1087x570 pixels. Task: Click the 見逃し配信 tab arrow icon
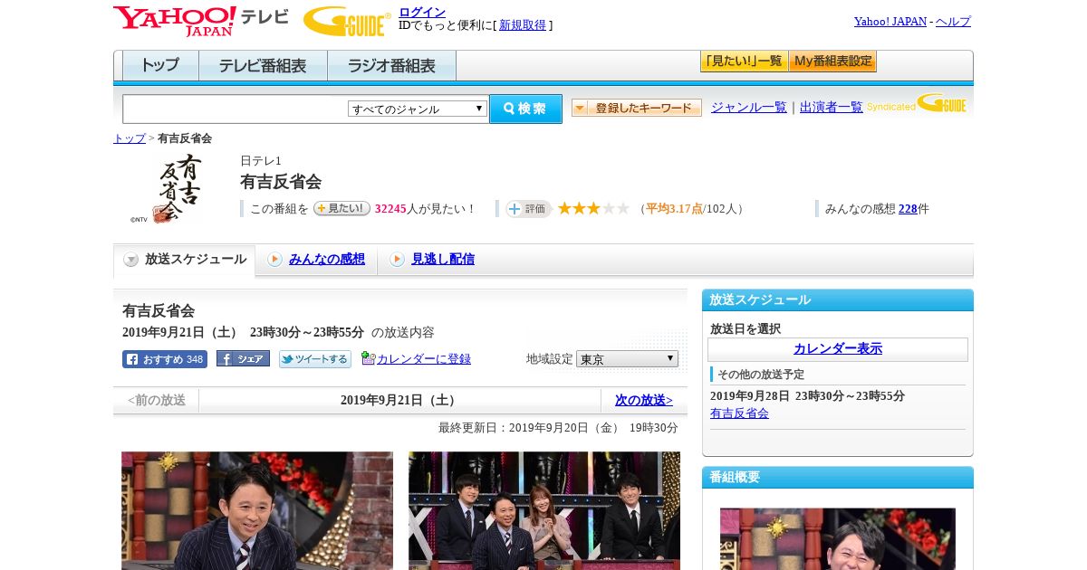[397, 260]
